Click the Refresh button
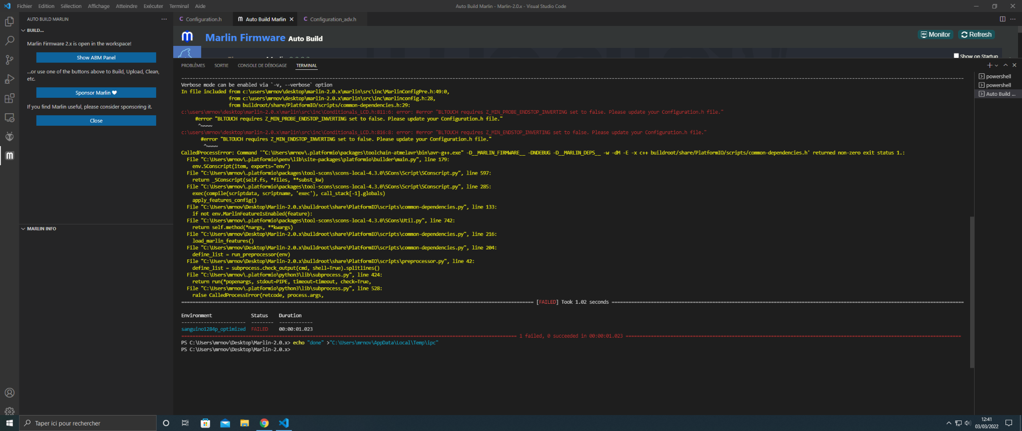This screenshot has height=431, width=1022. (976, 34)
